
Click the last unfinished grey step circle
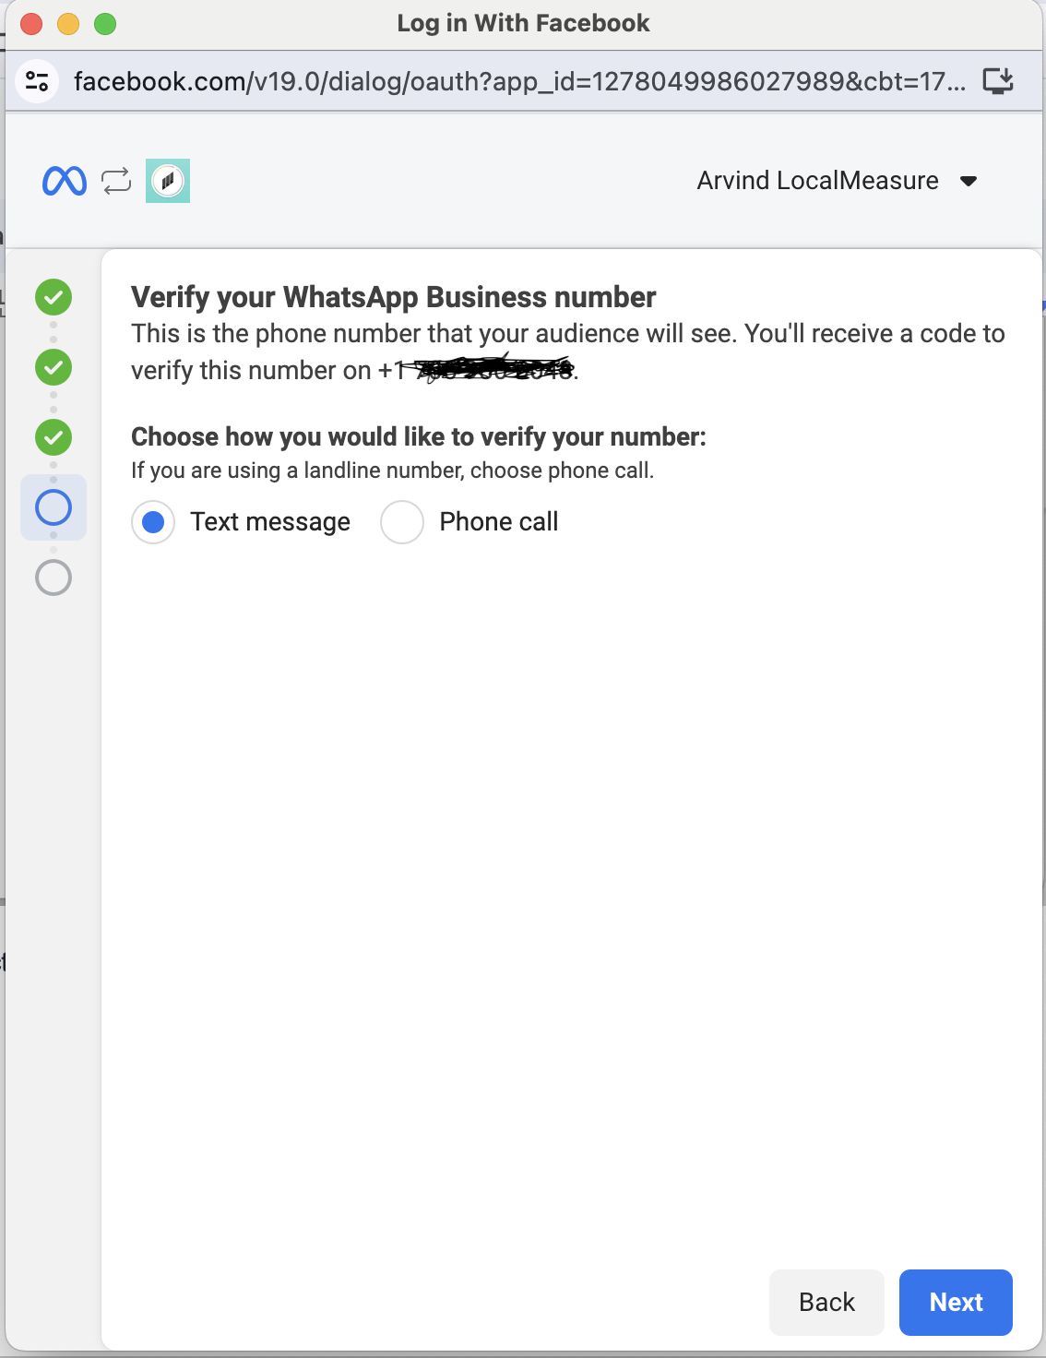tap(53, 578)
